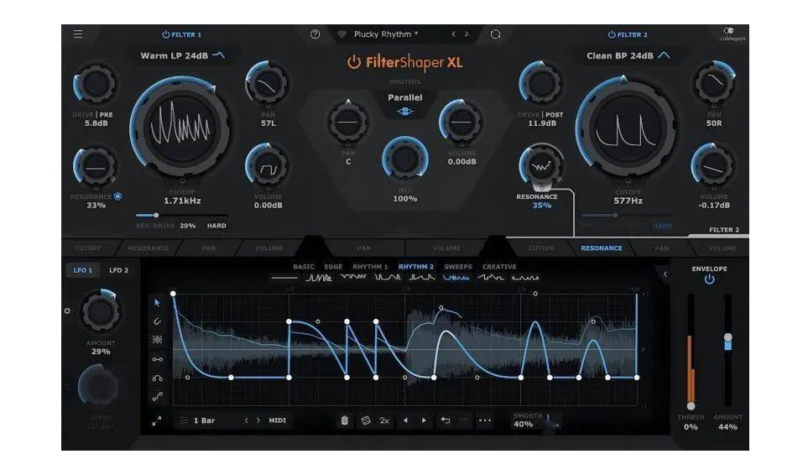
Task: Undo the last waveform edit
Action: (446, 420)
